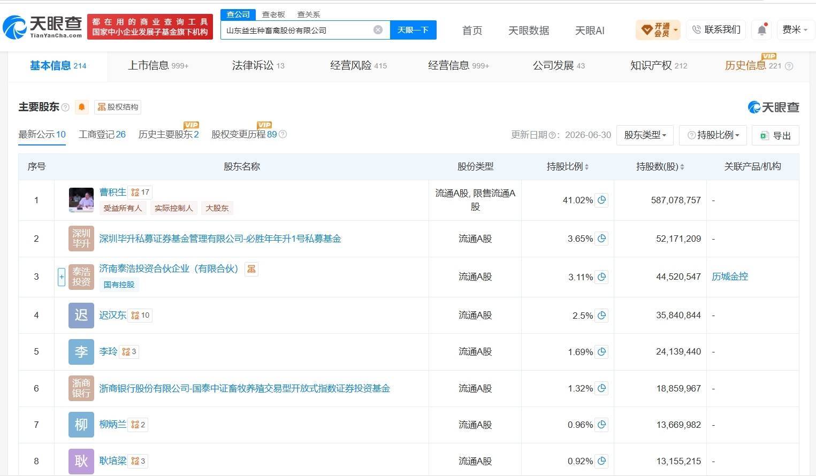Open the notification bell in the header

762,30
